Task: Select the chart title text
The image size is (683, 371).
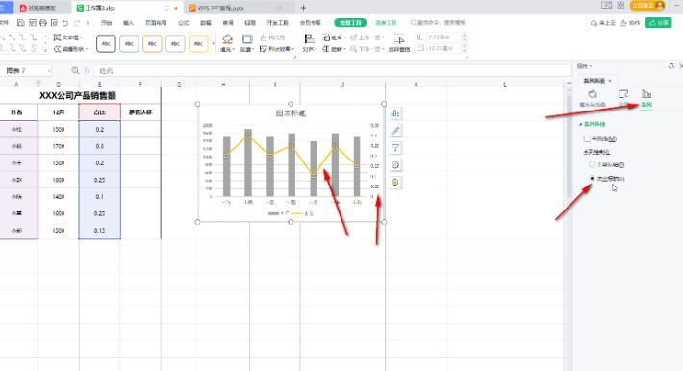Action: pyautogui.click(x=291, y=113)
